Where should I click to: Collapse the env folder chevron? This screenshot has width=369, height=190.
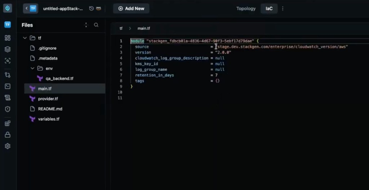pos(32,68)
